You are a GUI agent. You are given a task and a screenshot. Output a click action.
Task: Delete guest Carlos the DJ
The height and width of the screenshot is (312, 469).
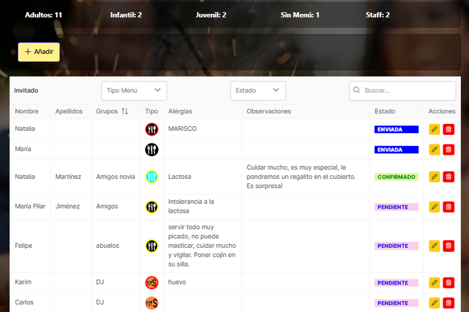(x=449, y=303)
